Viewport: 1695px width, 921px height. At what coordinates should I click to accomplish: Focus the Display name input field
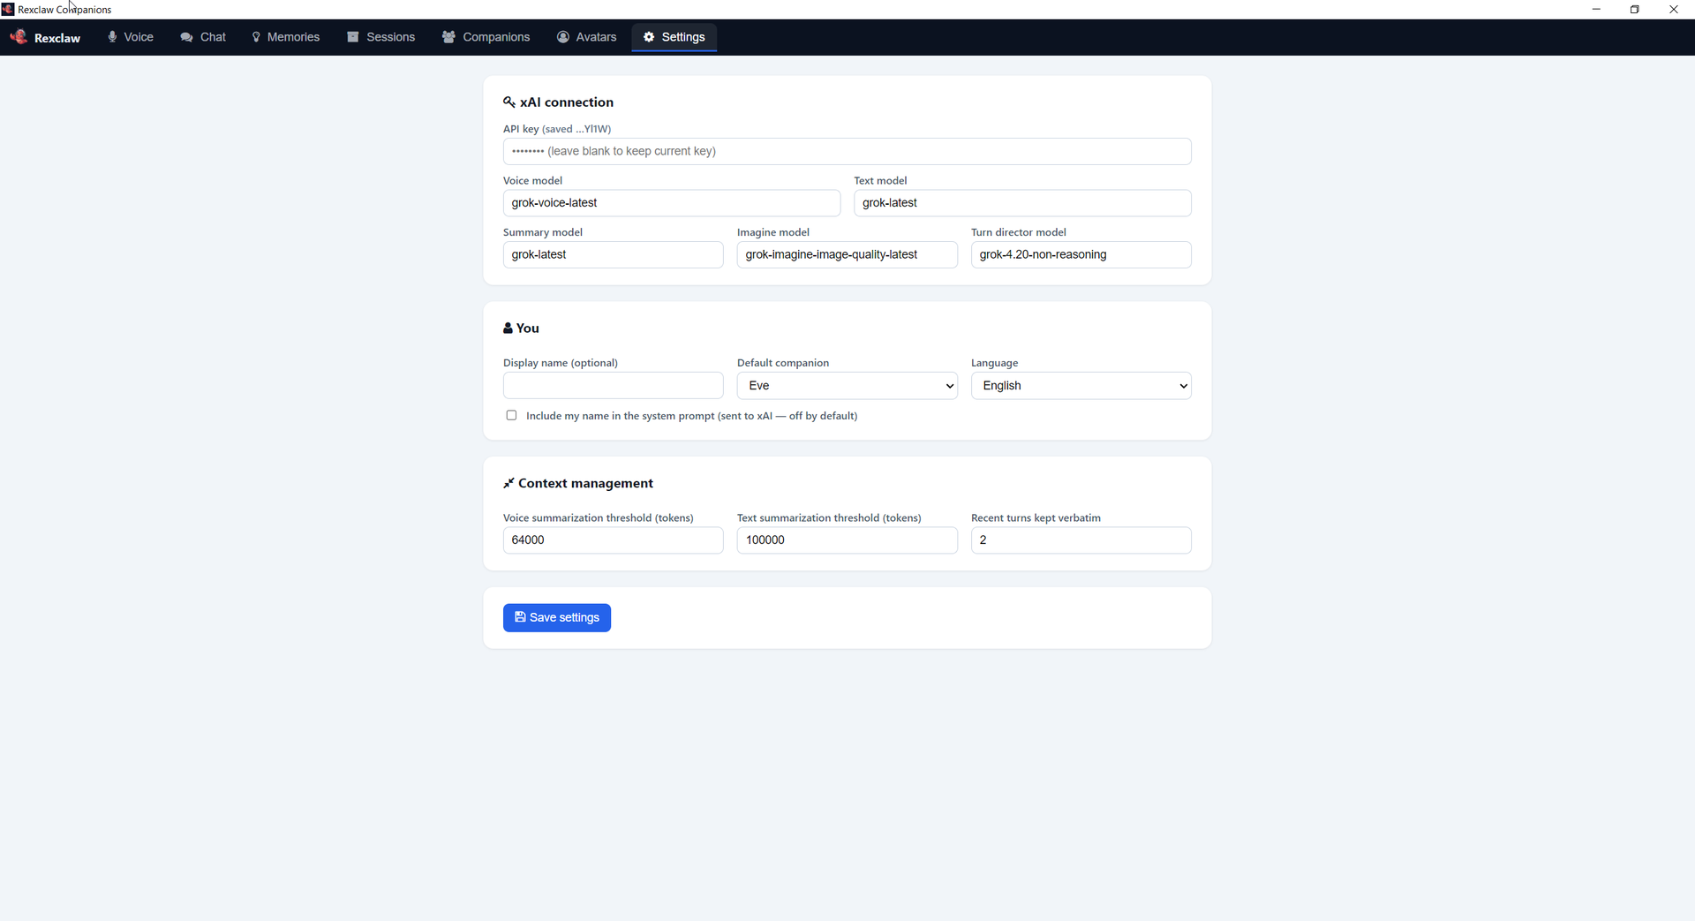click(x=613, y=386)
